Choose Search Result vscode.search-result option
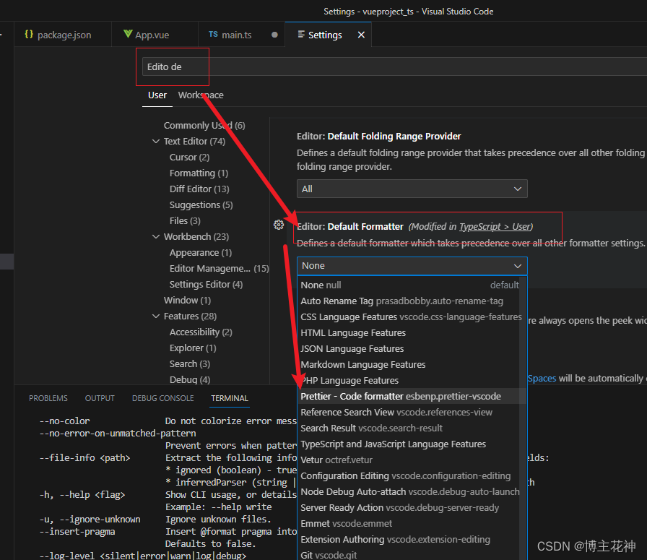 [409, 428]
